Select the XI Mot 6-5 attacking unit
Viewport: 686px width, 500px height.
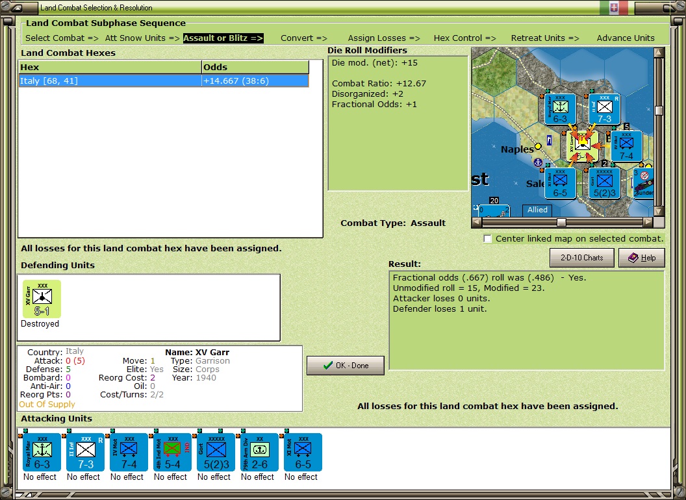pos(303,453)
